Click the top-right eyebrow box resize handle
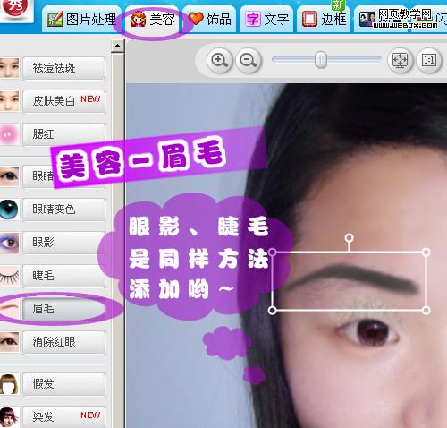This screenshot has height=428, width=447. coord(426,253)
